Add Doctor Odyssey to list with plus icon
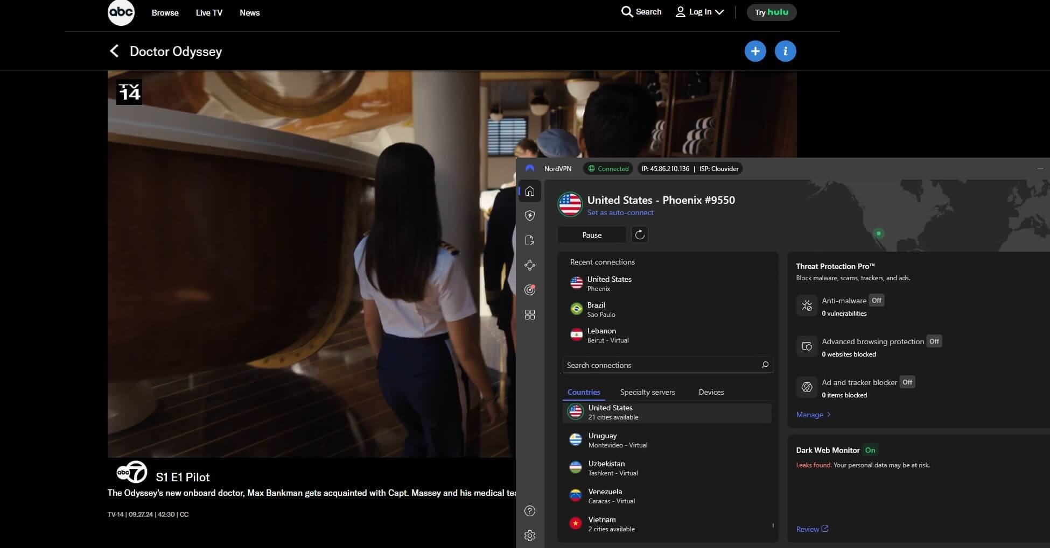The width and height of the screenshot is (1050, 548). coord(755,51)
